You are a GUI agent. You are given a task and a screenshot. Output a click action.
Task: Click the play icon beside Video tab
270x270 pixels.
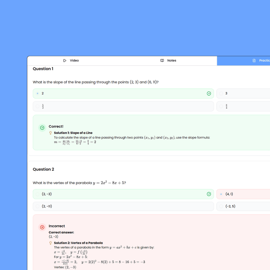(x=65, y=60)
